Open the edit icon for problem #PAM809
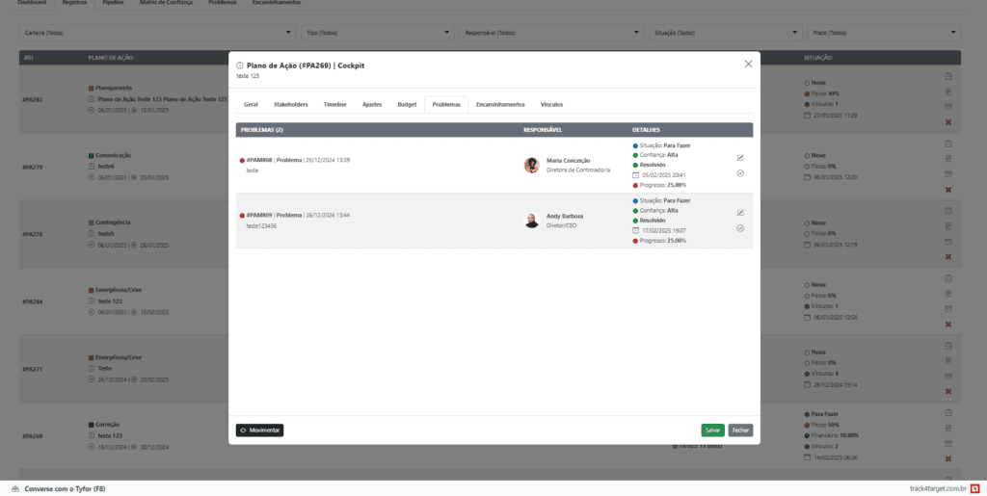 [x=740, y=212]
